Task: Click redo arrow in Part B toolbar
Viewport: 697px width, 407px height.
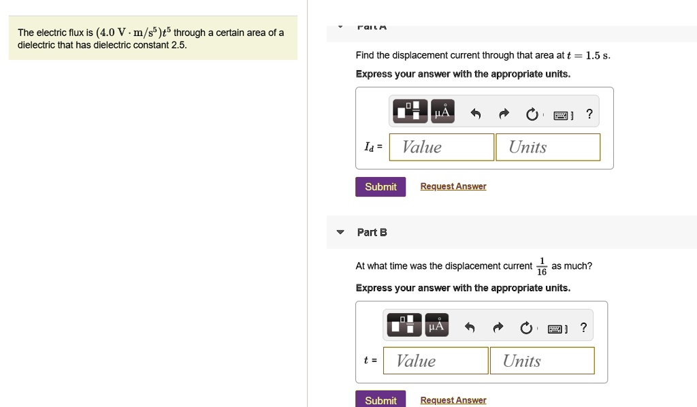Action: 498,328
